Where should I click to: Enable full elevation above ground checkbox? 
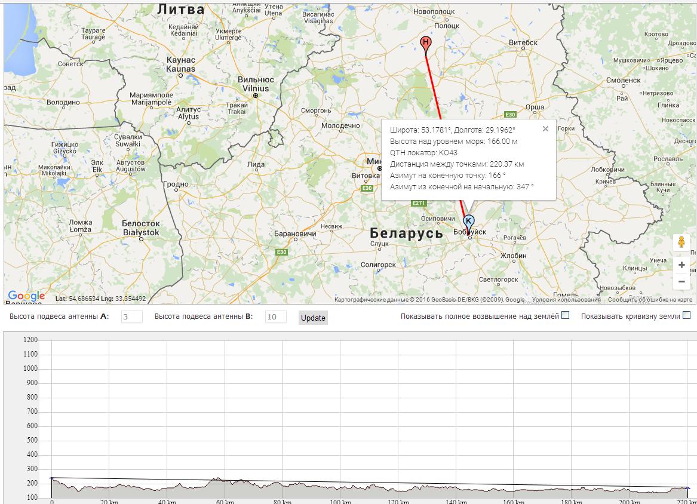click(565, 315)
